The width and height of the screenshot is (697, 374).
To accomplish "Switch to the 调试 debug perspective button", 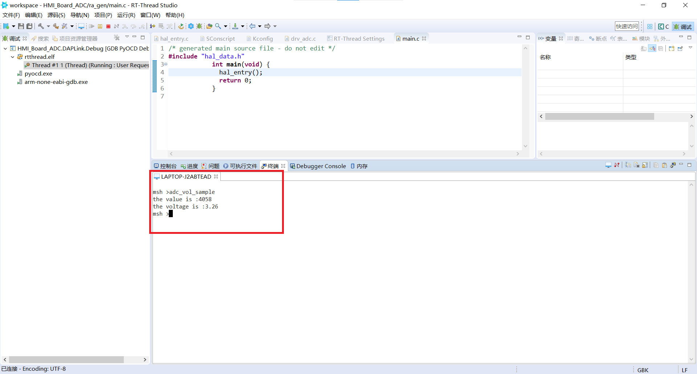I will pos(682,27).
